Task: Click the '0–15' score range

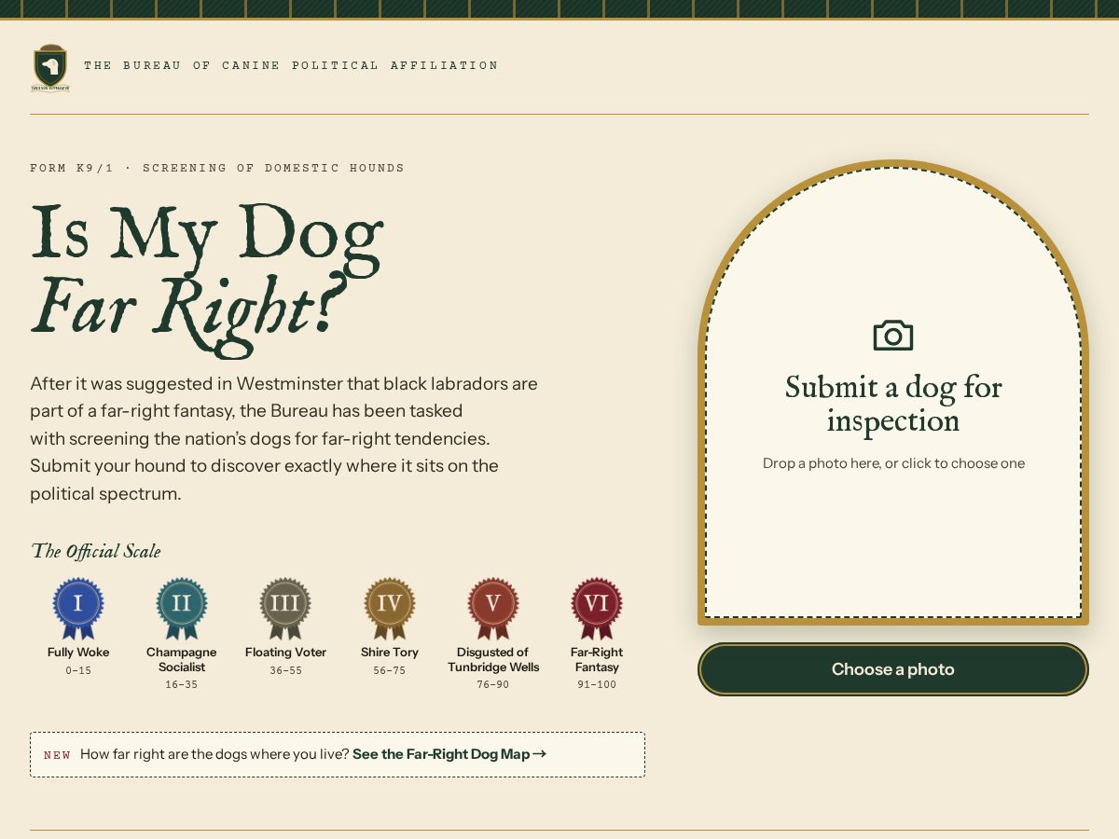Action: (x=78, y=670)
